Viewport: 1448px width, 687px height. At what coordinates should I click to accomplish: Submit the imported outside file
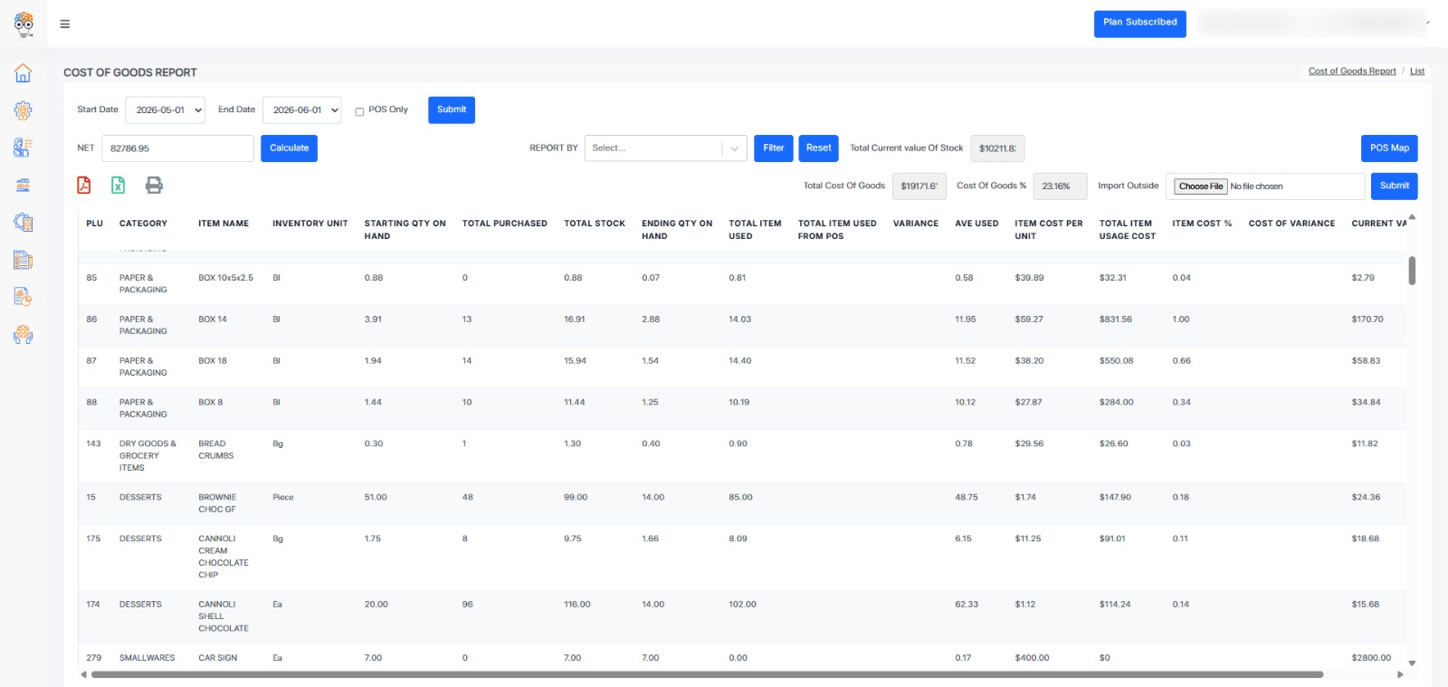1395,186
